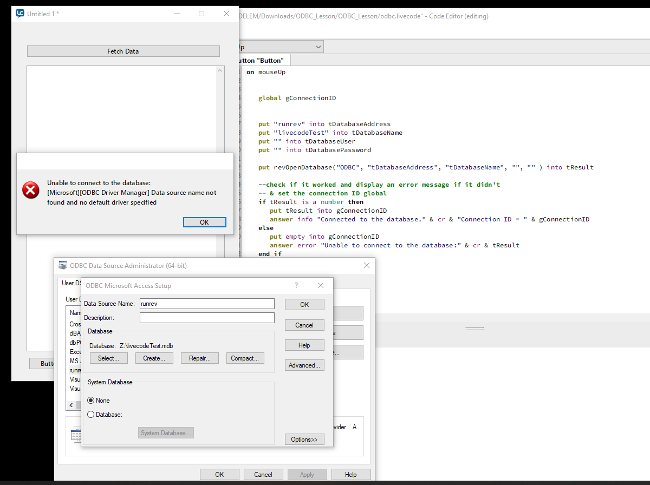
Task: Open Advanced... settings in Access Setup
Action: click(x=304, y=365)
